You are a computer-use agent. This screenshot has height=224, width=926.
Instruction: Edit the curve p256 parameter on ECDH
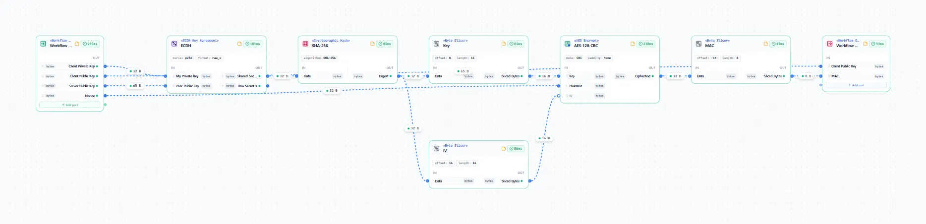(x=182, y=58)
